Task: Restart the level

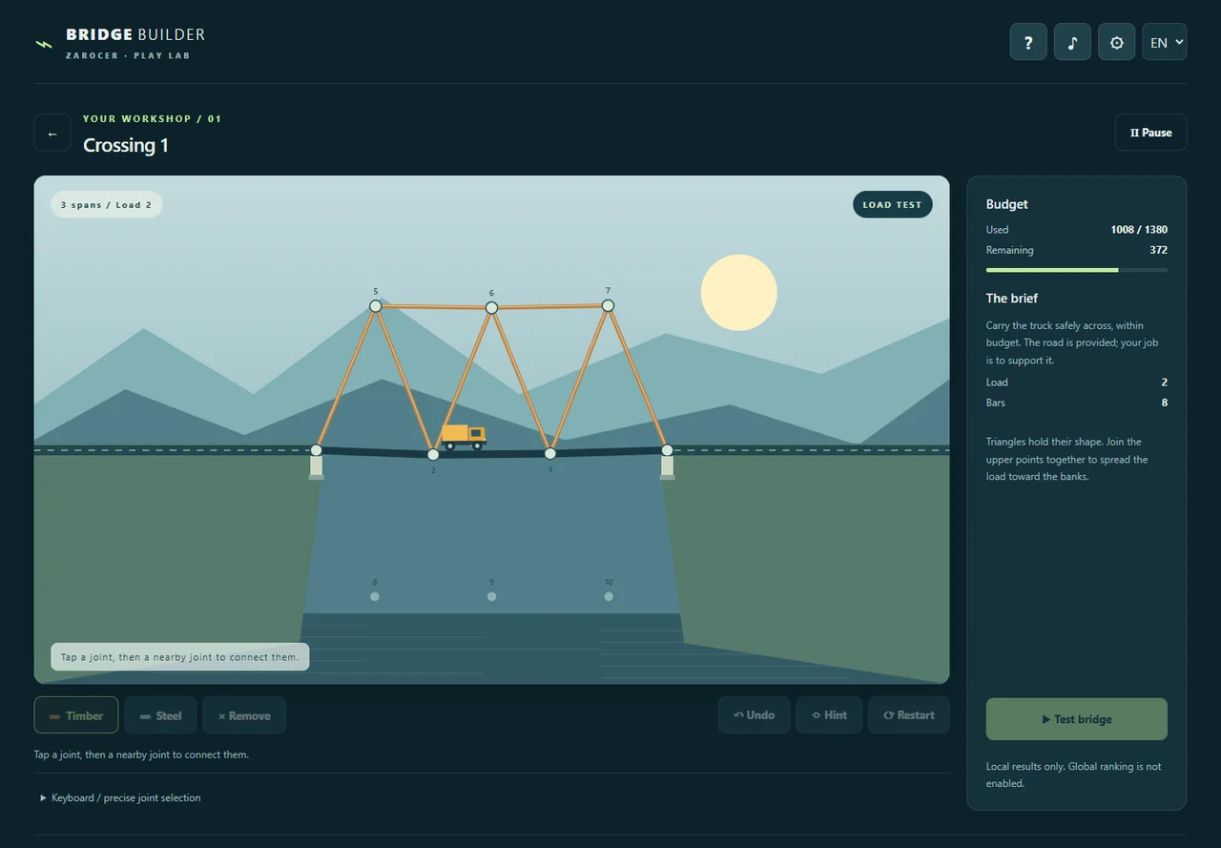Action: (x=908, y=715)
